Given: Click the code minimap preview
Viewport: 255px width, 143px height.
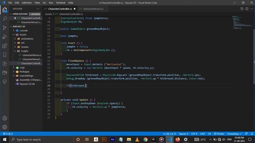Looking at the screenshot, I should click(x=242, y=22).
